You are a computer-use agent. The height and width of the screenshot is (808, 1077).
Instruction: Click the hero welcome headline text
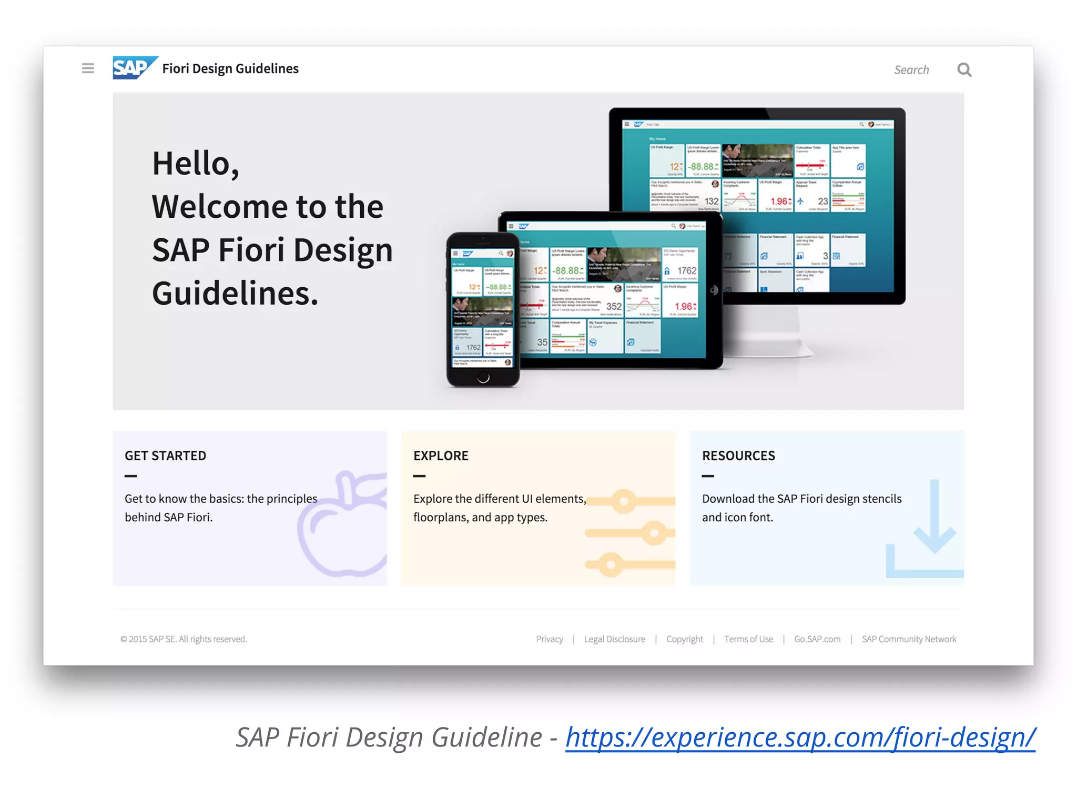272,228
